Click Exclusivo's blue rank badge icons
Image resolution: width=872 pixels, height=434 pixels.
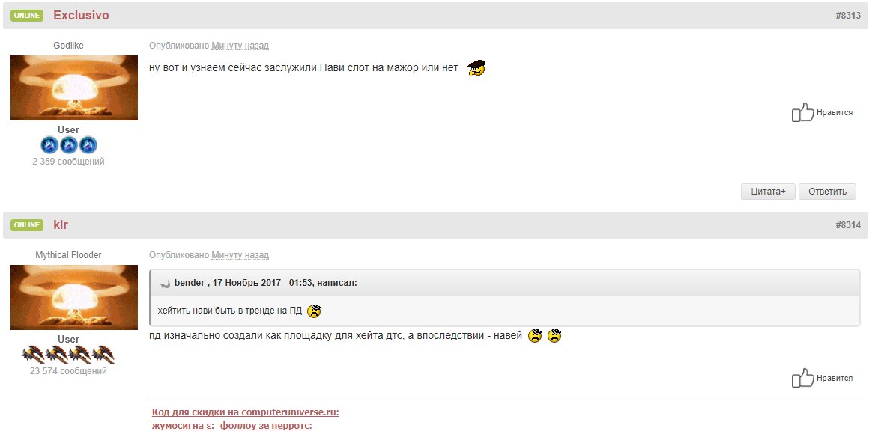coord(69,145)
